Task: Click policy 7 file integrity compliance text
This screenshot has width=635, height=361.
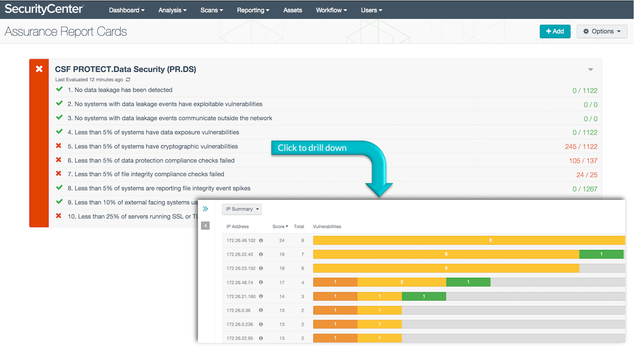Action: coord(146,174)
